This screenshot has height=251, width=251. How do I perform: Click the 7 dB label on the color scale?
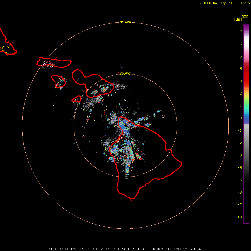click(x=241, y=31)
